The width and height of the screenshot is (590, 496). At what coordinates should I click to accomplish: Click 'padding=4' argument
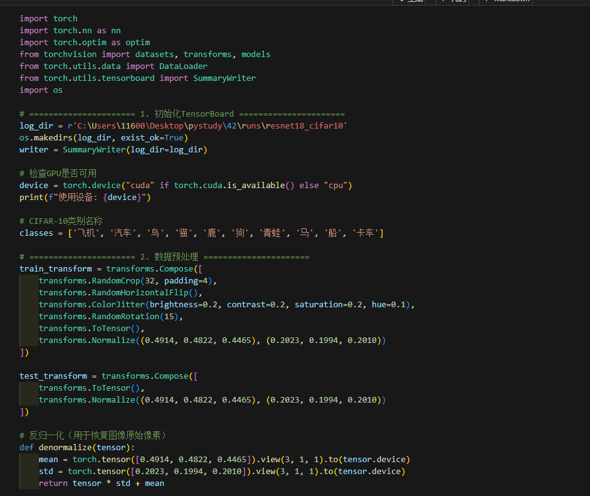(186, 281)
